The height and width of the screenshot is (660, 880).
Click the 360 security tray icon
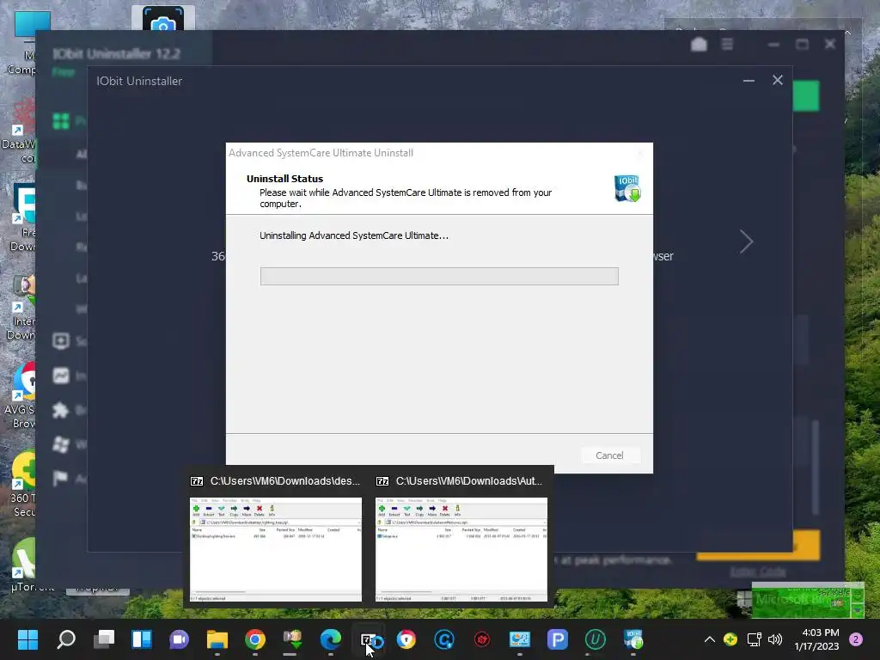730,639
